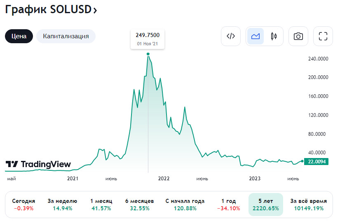The image size is (340, 221).
Task: Click the 22.0094 current price label
Action: click(316, 162)
